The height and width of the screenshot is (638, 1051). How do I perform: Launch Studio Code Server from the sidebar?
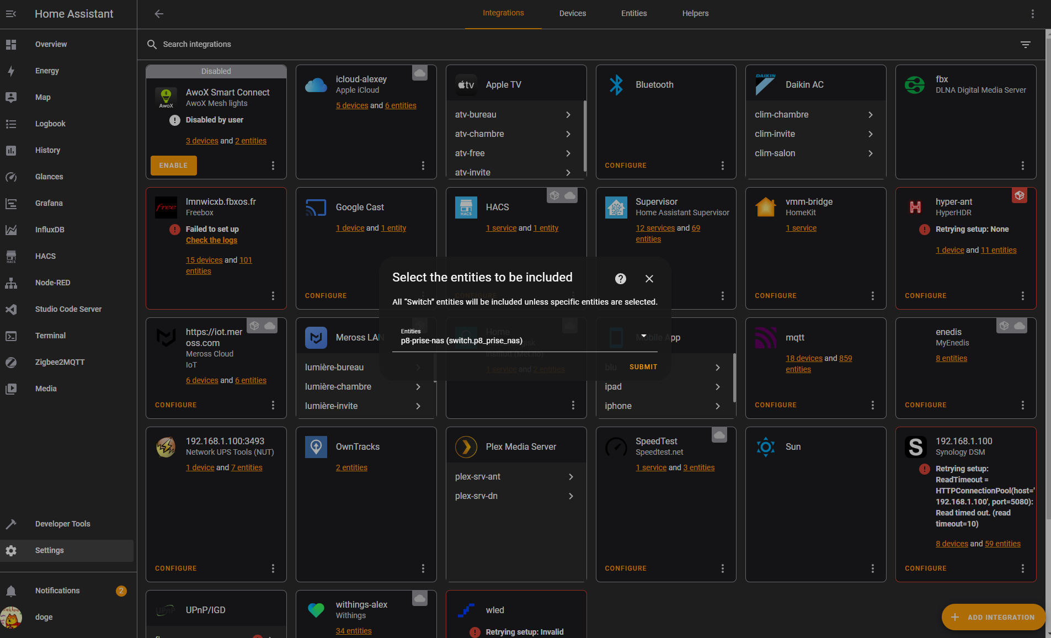click(x=67, y=309)
